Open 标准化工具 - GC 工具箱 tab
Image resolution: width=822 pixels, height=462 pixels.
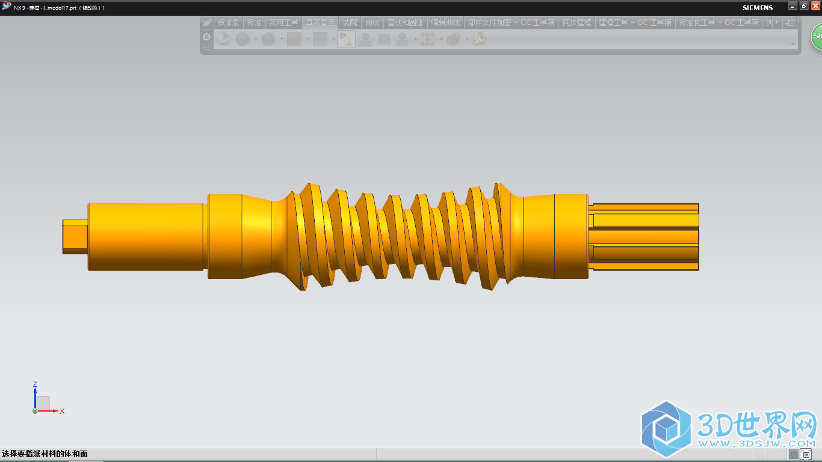click(719, 22)
